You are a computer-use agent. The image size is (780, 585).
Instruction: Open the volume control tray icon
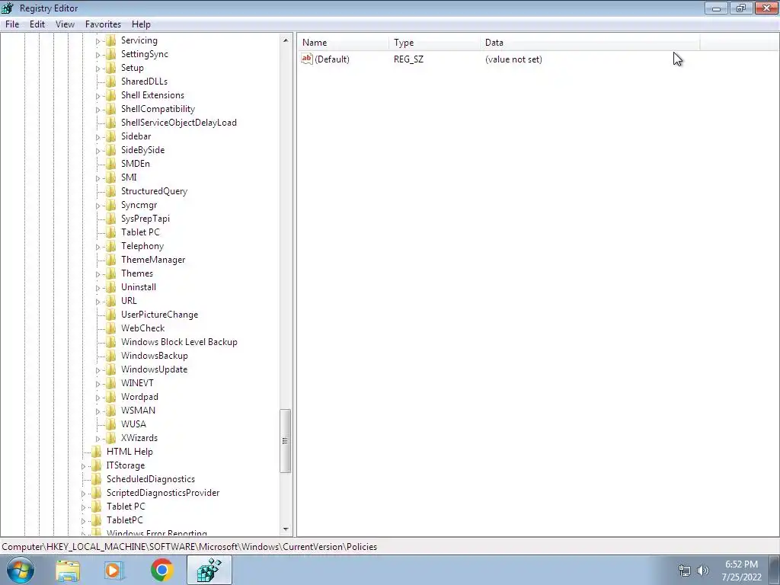pyautogui.click(x=703, y=571)
